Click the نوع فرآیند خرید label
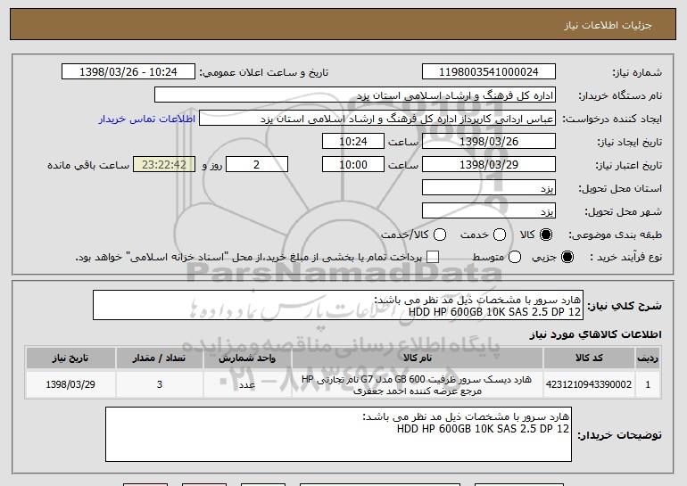This screenshot has height=486, width=687. [x=625, y=257]
